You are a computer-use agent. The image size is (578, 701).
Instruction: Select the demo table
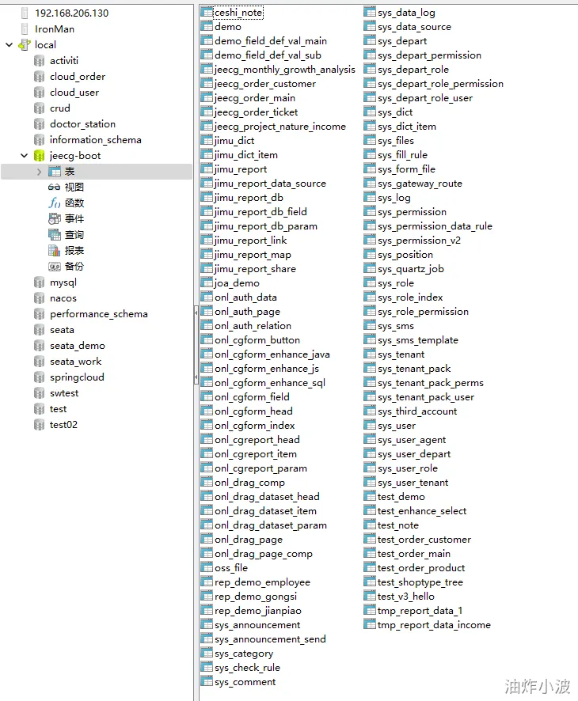(x=228, y=27)
